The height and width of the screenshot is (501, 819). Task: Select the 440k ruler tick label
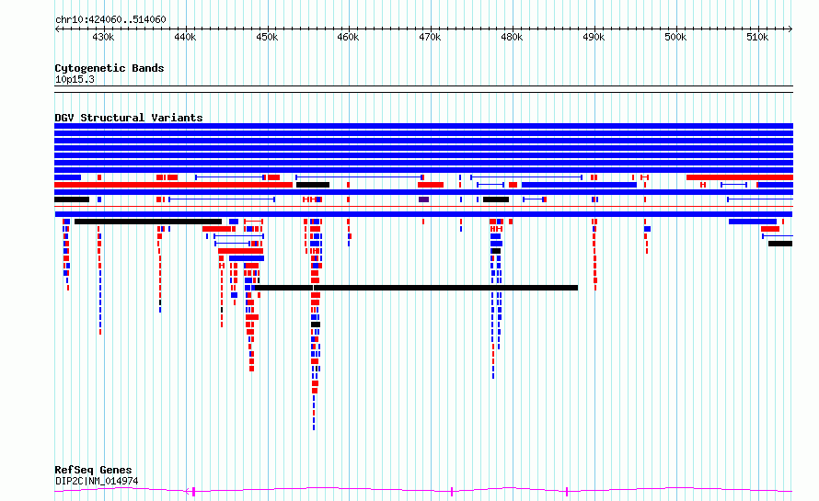click(185, 37)
